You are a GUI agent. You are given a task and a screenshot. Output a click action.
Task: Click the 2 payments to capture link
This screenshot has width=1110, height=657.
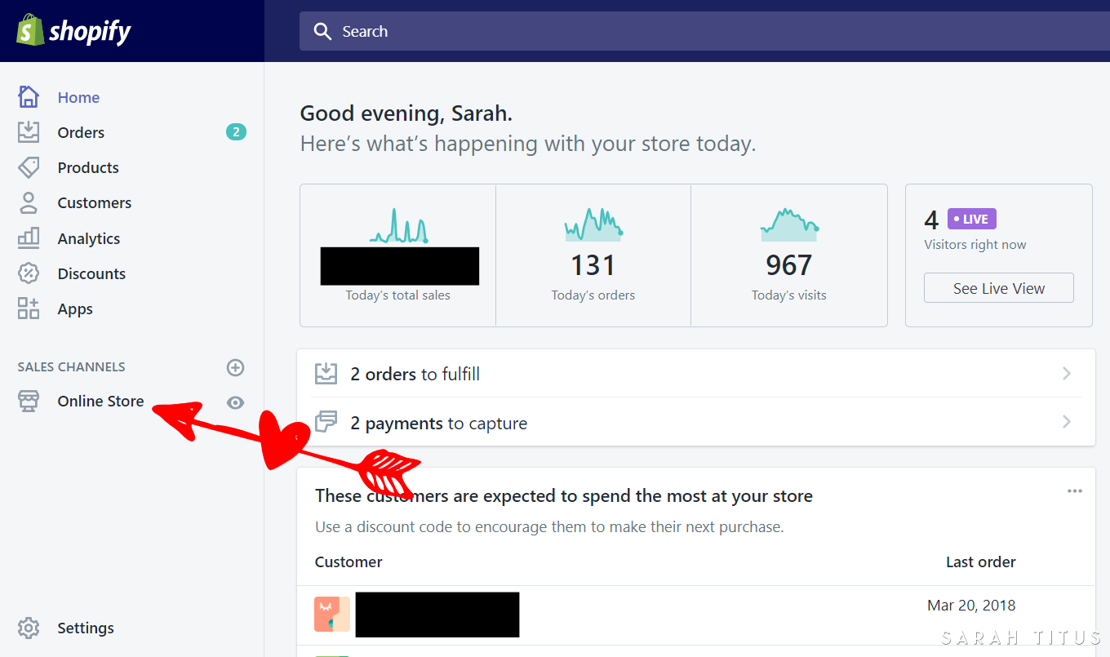439,423
